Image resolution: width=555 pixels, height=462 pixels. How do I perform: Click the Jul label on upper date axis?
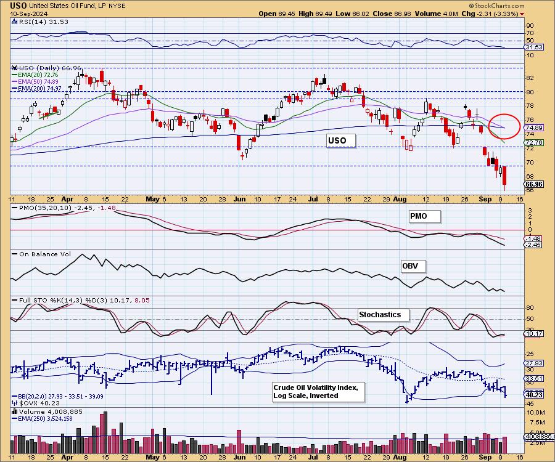313,199
